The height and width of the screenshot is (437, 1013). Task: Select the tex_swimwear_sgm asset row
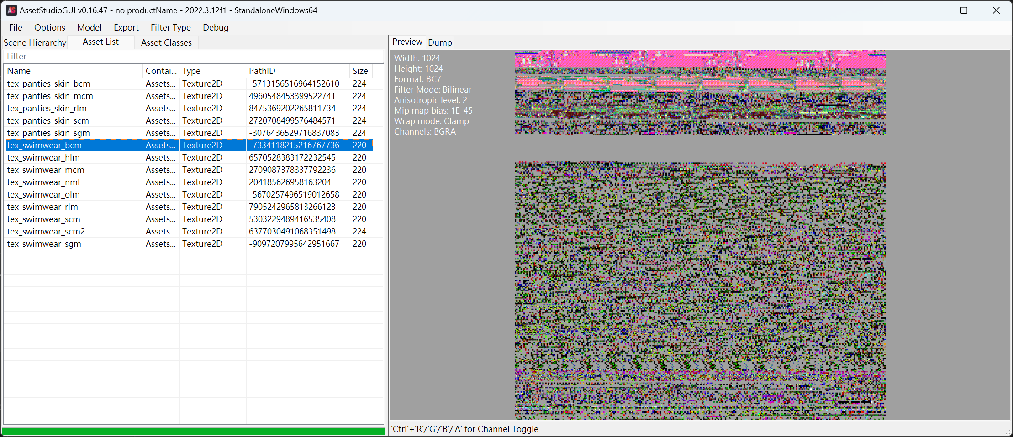[189, 244]
